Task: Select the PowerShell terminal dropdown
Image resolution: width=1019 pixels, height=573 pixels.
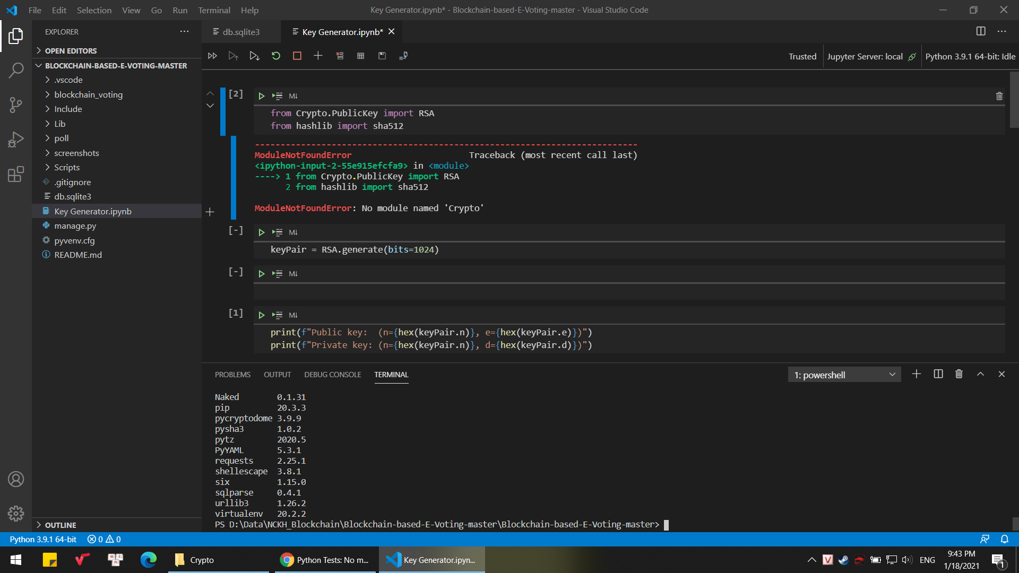Action: click(843, 374)
